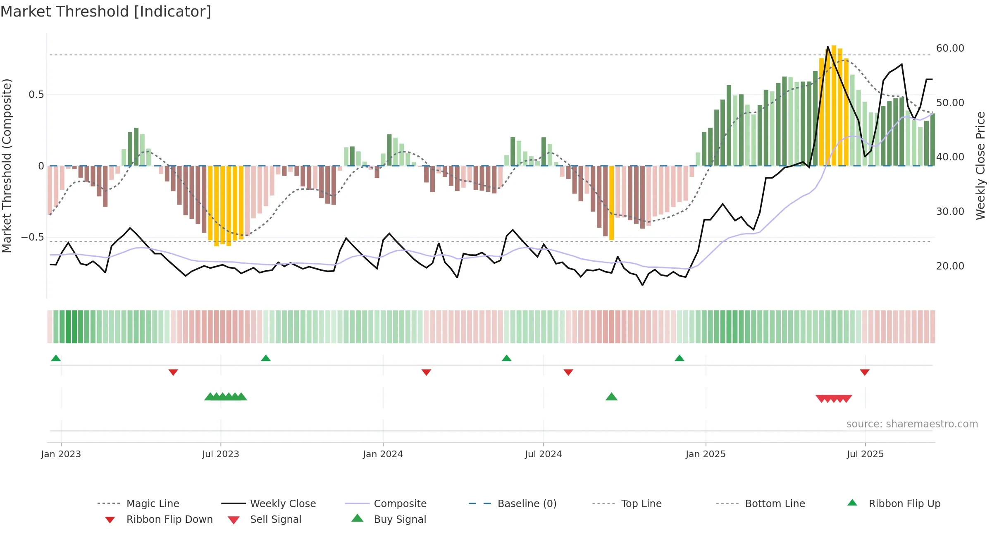Click the Ribbon Flip Down marker after Jan 2024
The width and height of the screenshot is (992, 558).
tap(427, 372)
